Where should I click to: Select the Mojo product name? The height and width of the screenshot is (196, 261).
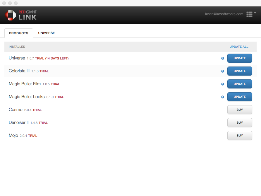click(x=13, y=135)
